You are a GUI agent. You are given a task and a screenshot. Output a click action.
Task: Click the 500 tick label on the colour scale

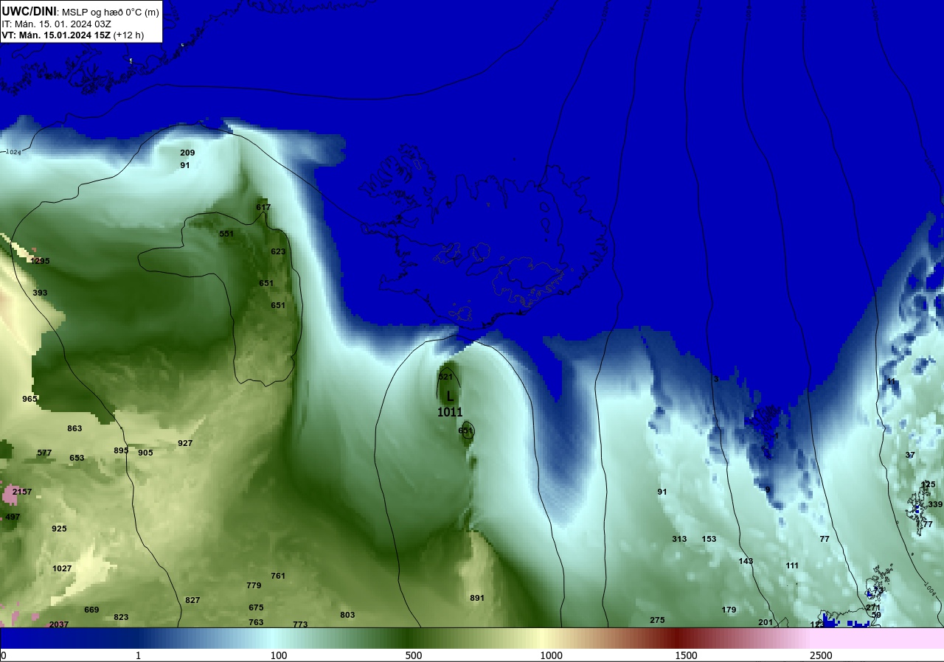click(x=414, y=655)
